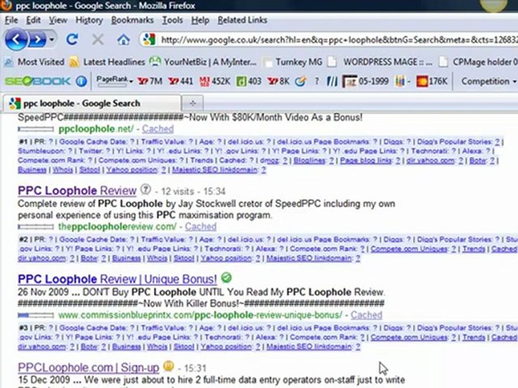
Task: Open the History menu
Action: click(x=89, y=20)
